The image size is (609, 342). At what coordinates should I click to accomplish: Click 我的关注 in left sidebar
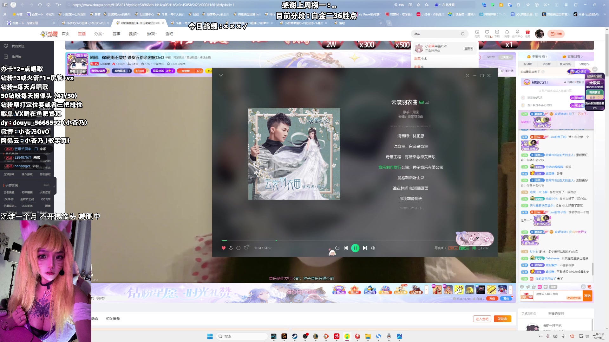(18, 46)
